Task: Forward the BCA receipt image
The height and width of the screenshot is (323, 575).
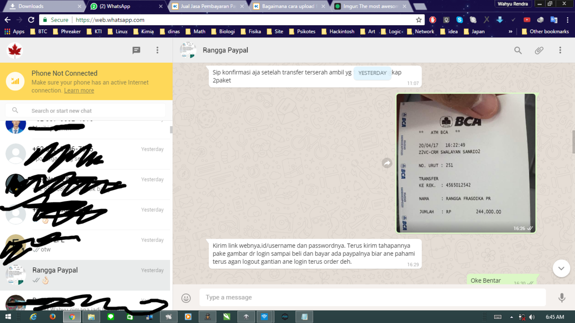Action: 387,163
